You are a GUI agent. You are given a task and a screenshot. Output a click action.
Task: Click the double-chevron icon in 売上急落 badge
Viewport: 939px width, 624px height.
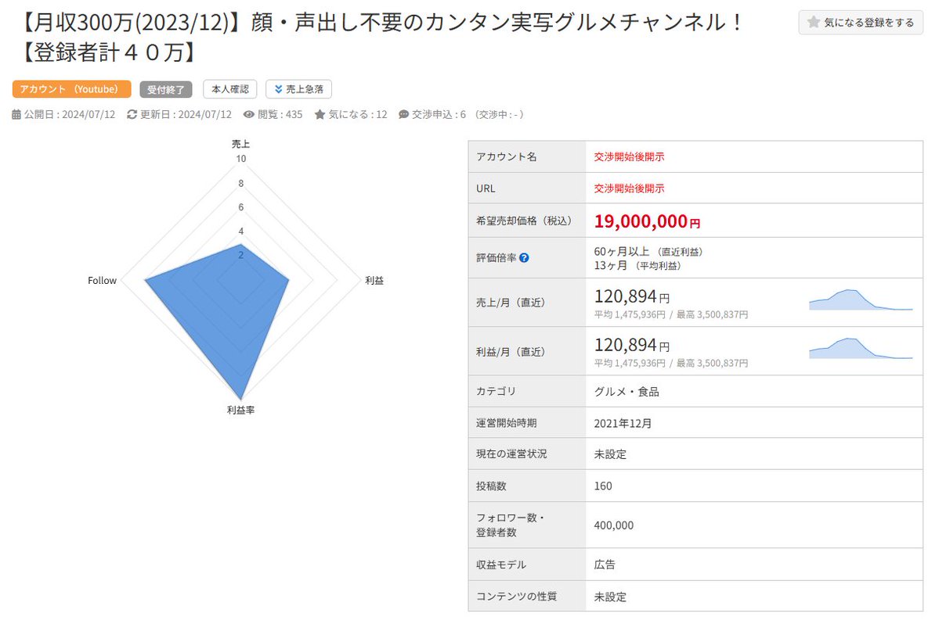[278, 89]
